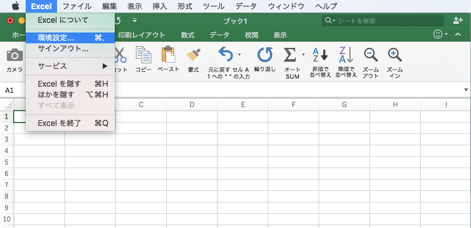This screenshot has height=228, width=471.
Task: Click the Repeat (繰り返し) icon
Action: coord(264,55)
